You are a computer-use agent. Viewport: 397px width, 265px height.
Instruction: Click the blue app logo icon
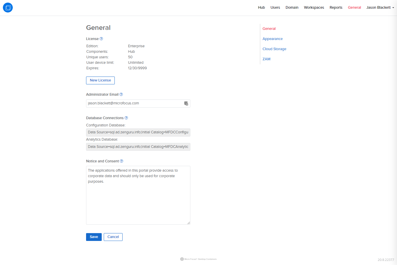[x=8, y=8]
